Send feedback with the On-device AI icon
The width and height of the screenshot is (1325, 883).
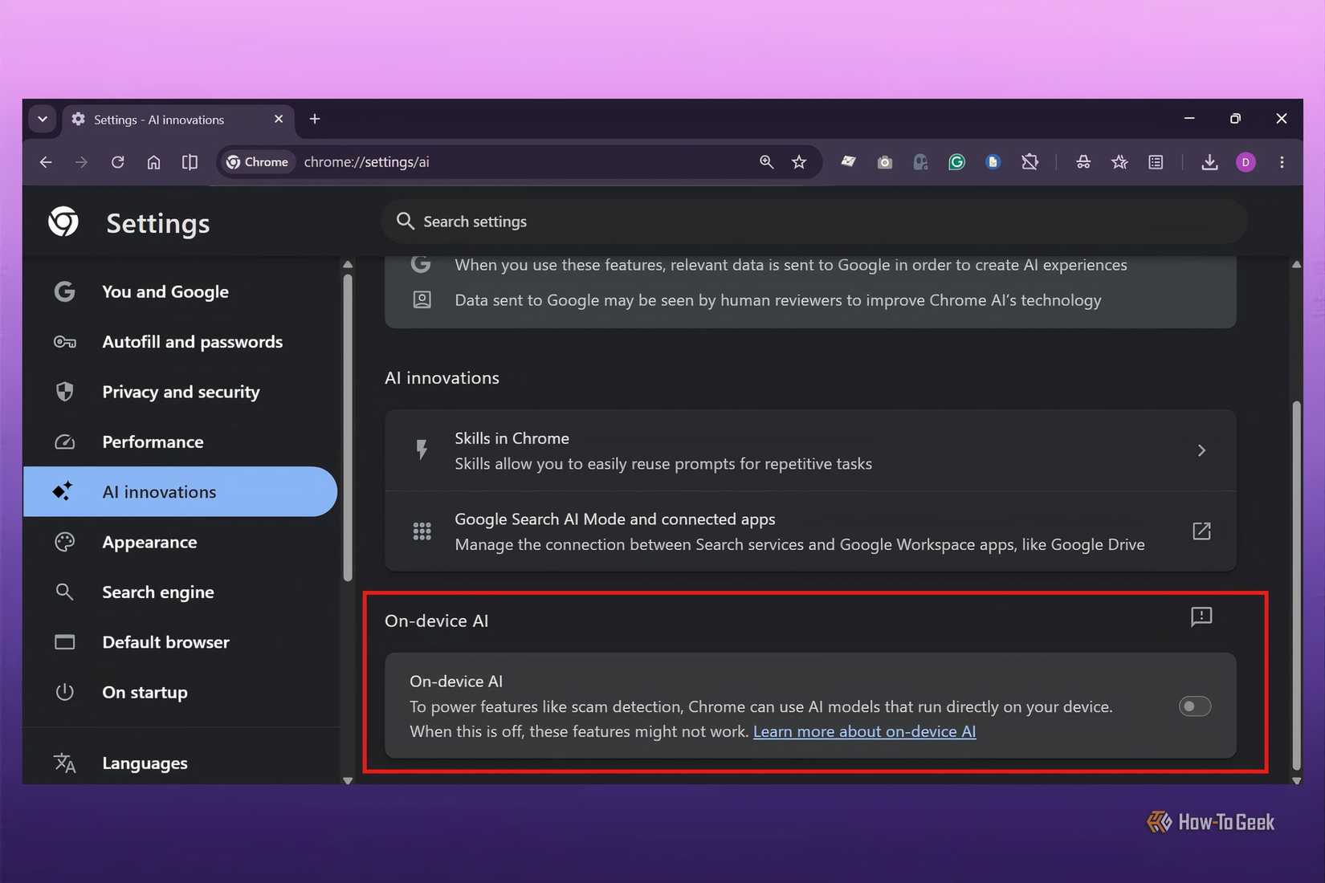pos(1201,616)
